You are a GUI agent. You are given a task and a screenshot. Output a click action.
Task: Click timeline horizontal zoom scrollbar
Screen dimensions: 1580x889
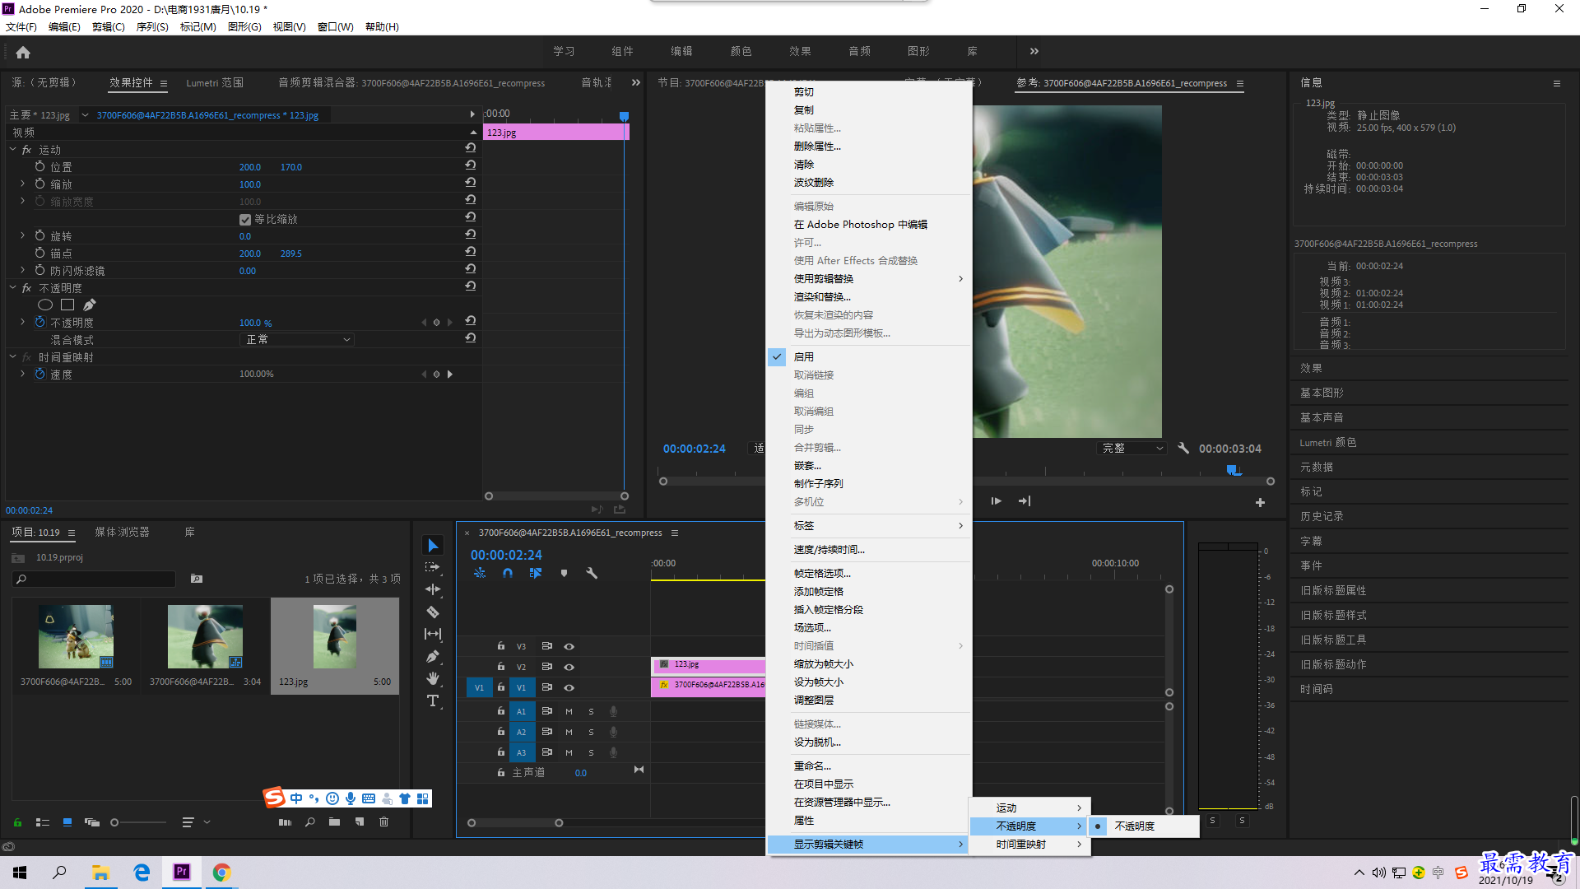click(515, 822)
